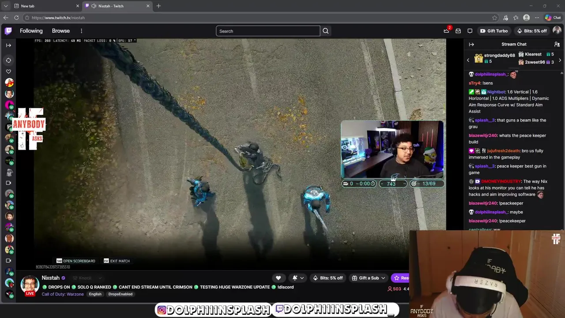Click the search magnifier button

tap(326, 31)
